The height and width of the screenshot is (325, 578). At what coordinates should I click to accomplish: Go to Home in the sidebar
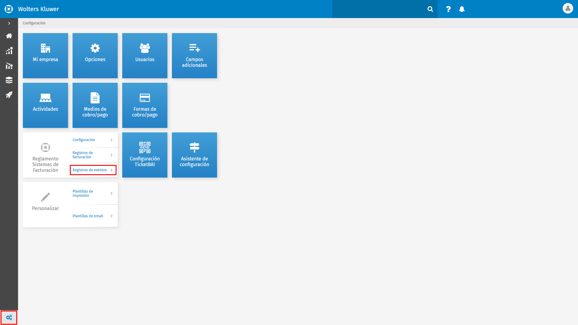pyautogui.click(x=9, y=36)
